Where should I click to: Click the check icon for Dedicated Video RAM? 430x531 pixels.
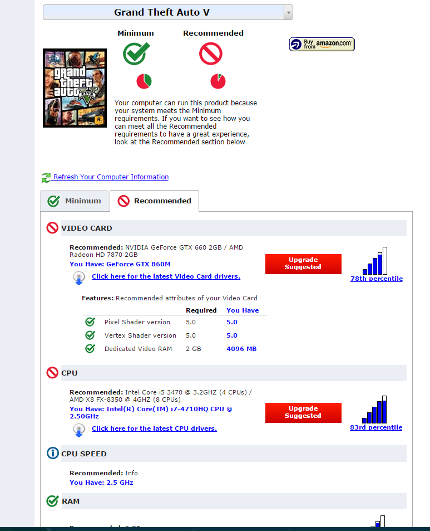coord(90,348)
